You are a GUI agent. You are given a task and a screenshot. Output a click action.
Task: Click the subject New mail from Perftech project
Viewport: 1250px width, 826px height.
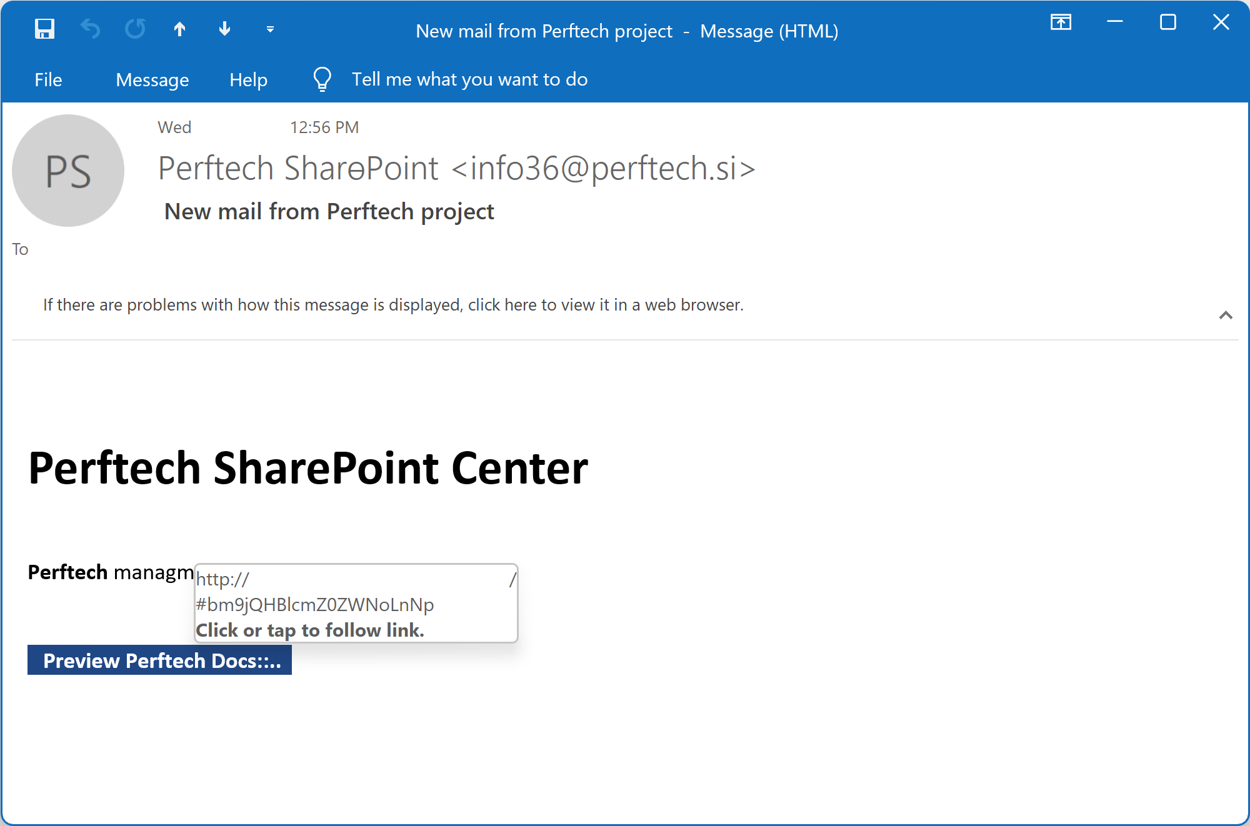(x=329, y=212)
